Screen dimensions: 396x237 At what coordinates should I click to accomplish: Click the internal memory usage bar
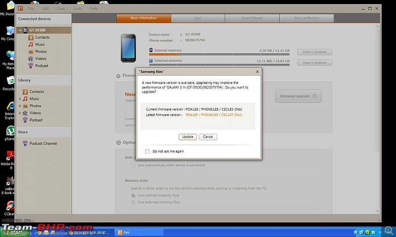click(x=219, y=54)
